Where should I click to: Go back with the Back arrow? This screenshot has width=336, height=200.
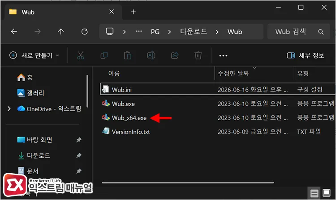tap(14, 32)
